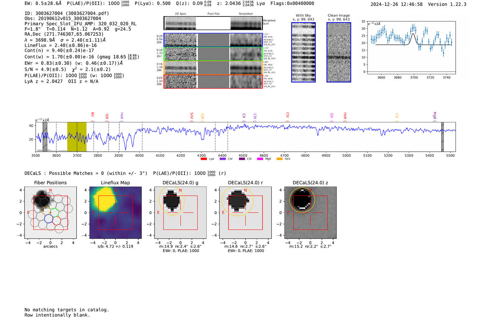The width and height of the screenshot is (491, 334).
Task: Open the DECaLS g-band cutout image
Action: click(x=180, y=213)
